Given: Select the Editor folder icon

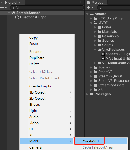Looking at the screenshot, I should (x=99, y=27).
